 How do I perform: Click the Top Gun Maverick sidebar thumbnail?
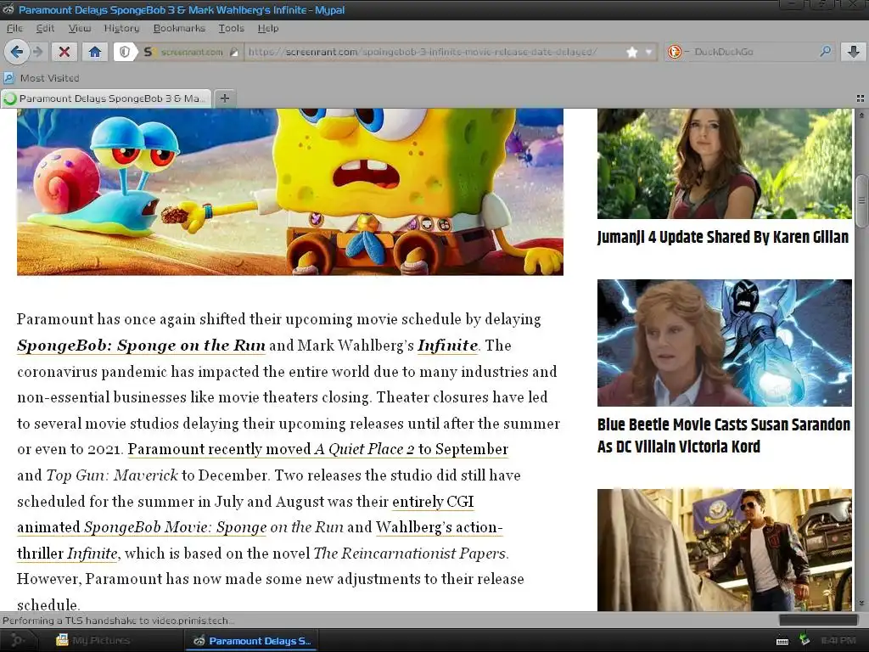coord(725,550)
